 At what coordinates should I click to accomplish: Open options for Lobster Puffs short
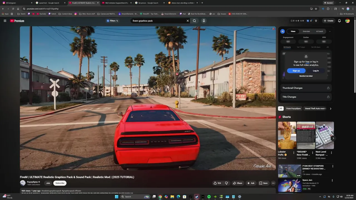point(294,153)
